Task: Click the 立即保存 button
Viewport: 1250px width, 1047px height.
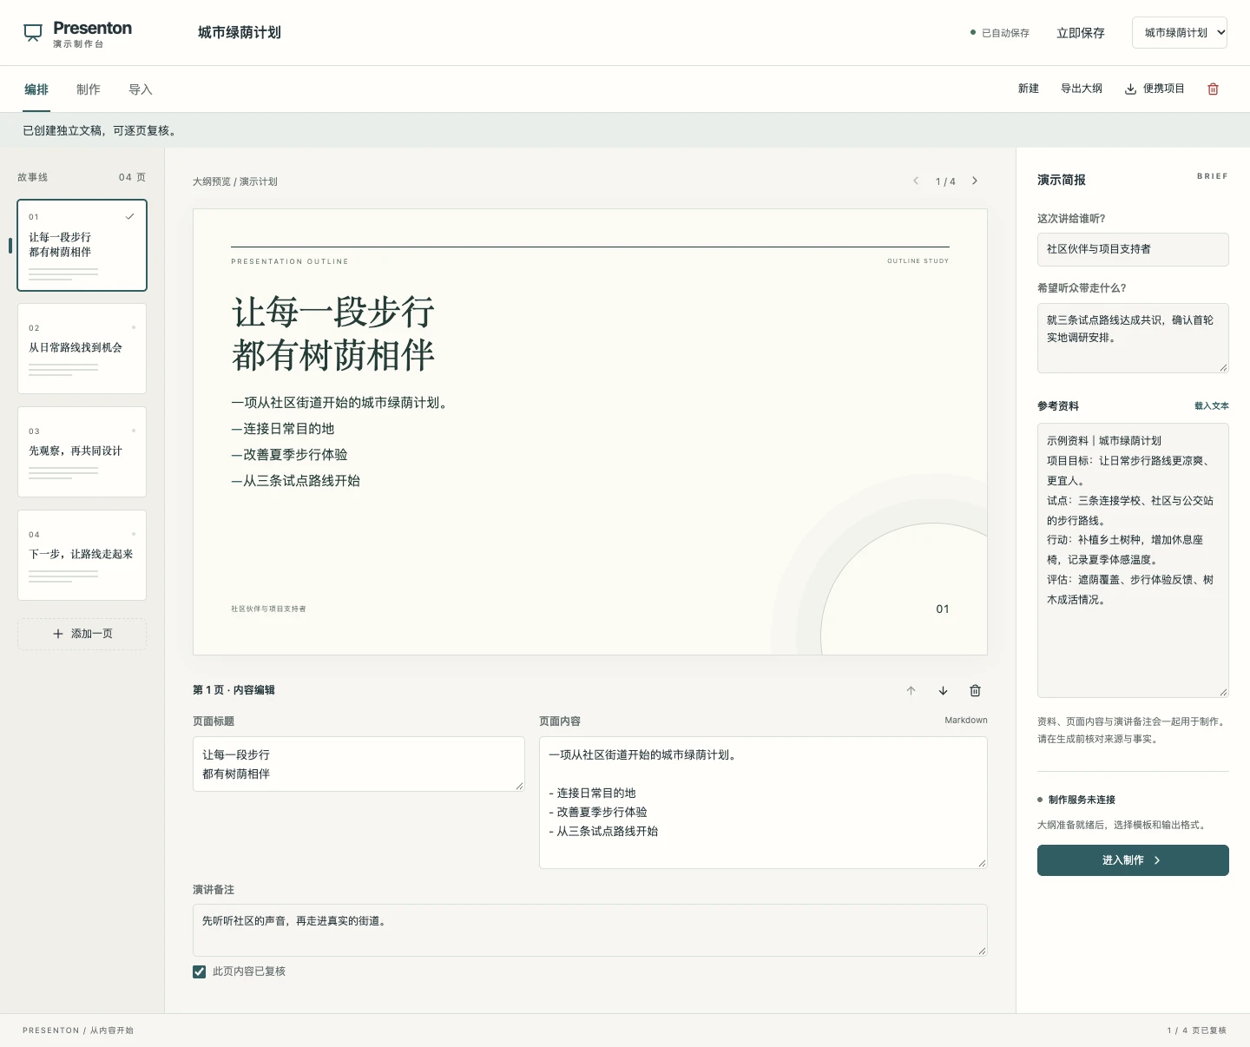Action: click(x=1081, y=33)
